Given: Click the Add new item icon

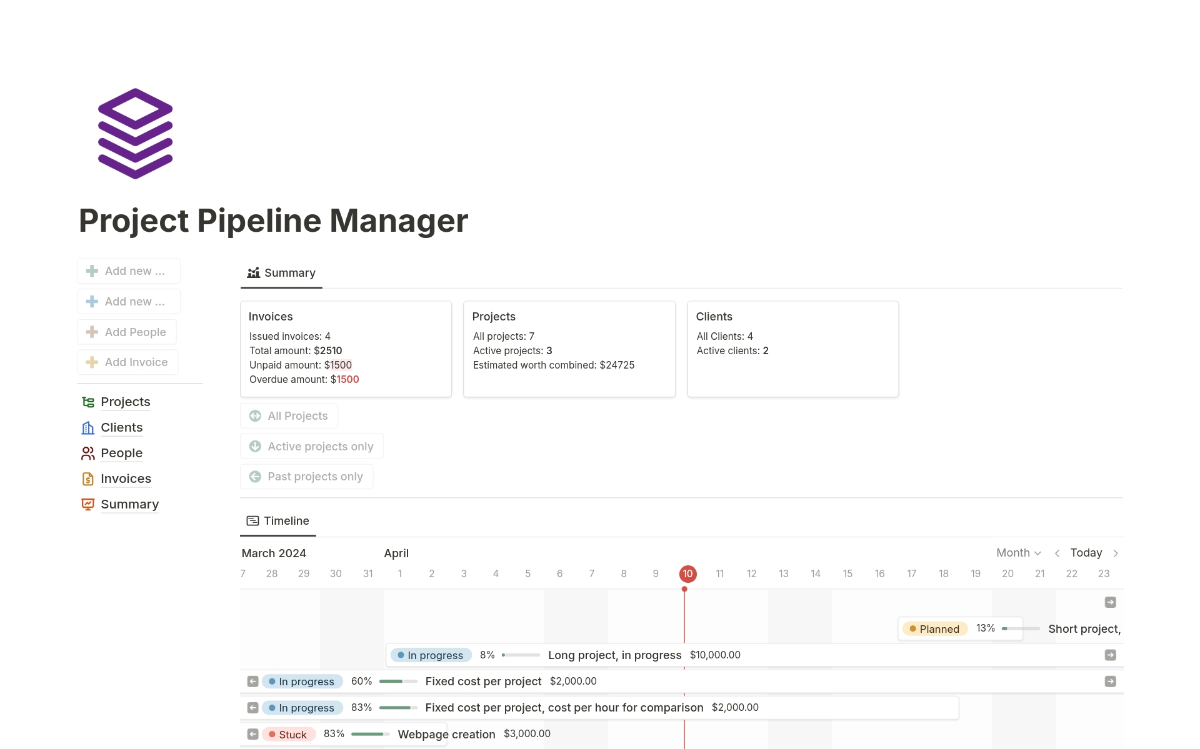Looking at the screenshot, I should 92,271.
